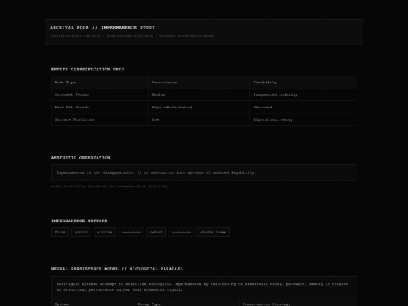The width and height of the screenshot is (408, 306).
Task: Select the 'Obscured' visibility cell
Action: click(x=304, y=107)
